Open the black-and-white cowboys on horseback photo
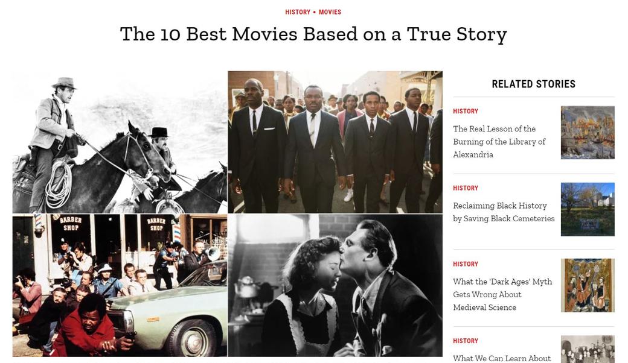This screenshot has height=363, width=628. (x=120, y=142)
